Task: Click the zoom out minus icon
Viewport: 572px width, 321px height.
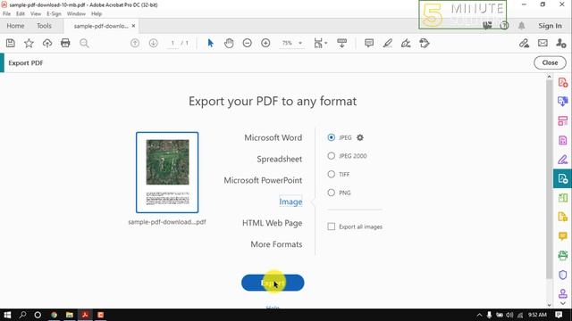Action: tap(248, 43)
